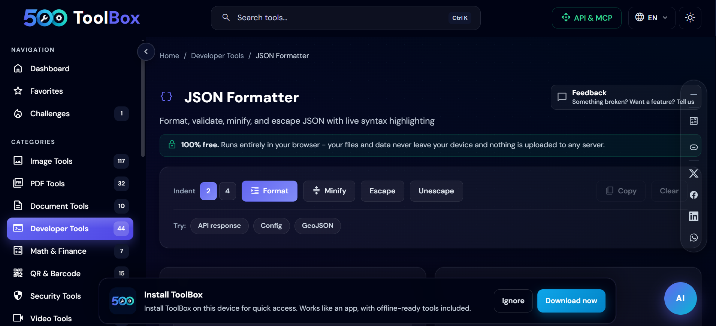Image resolution: width=716 pixels, height=326 pixels.
Task: Click the Format button
Action: click(269, 191)
